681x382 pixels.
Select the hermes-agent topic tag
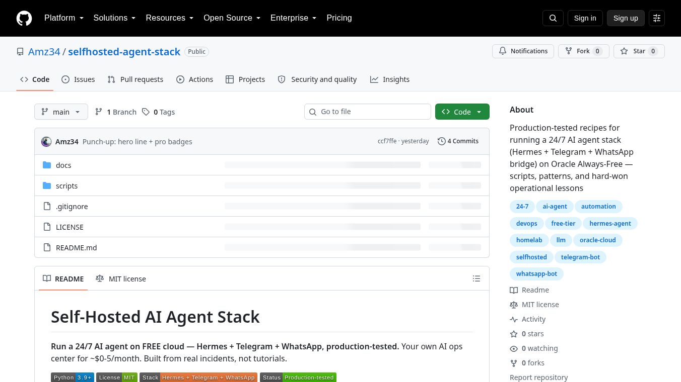tap(610, 224)
